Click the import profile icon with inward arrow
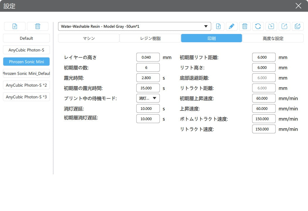 coord(271,26)
